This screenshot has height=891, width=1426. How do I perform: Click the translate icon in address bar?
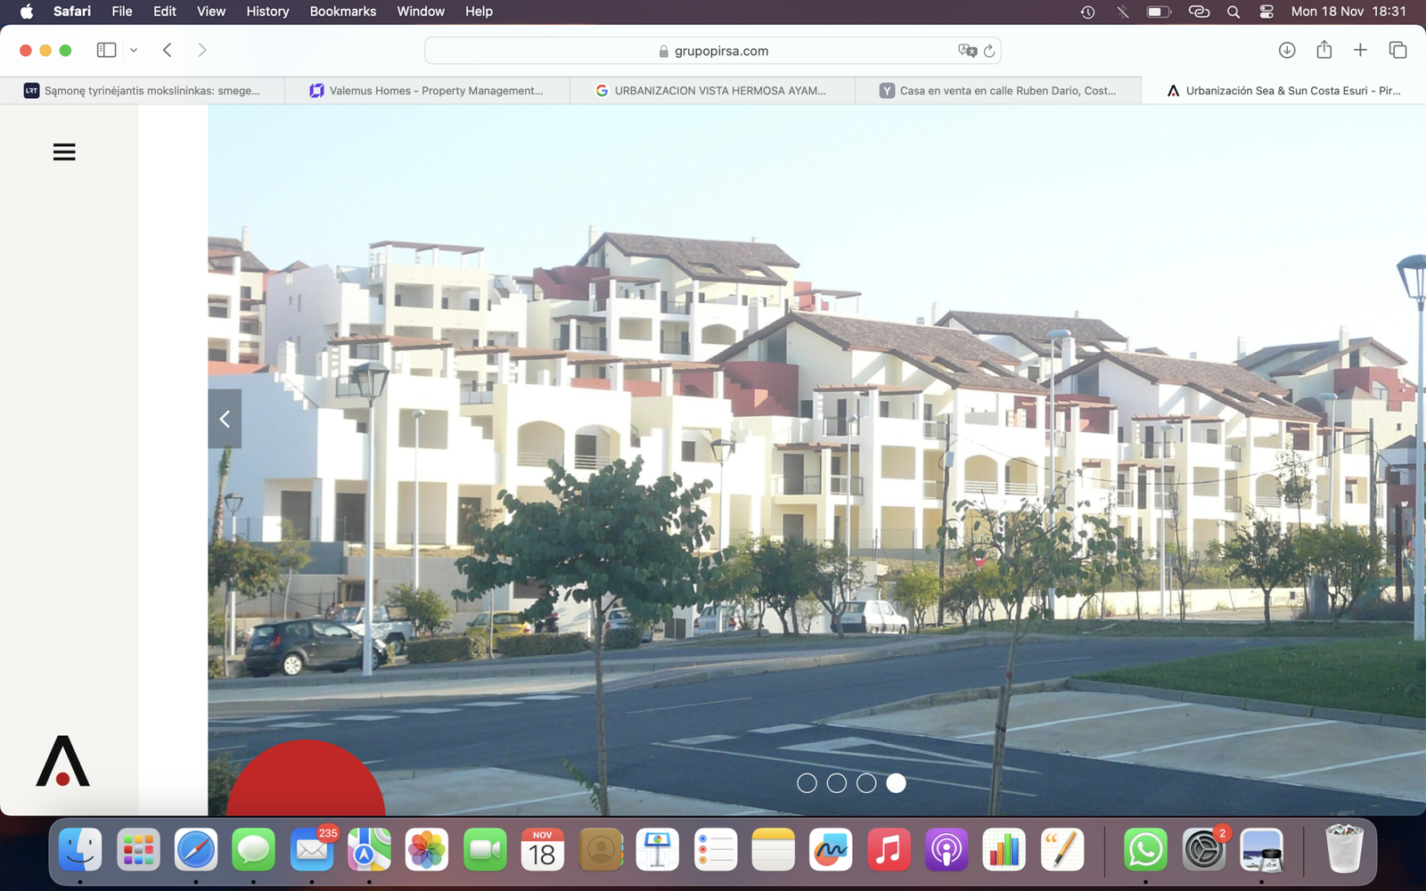tap(967, 51)
